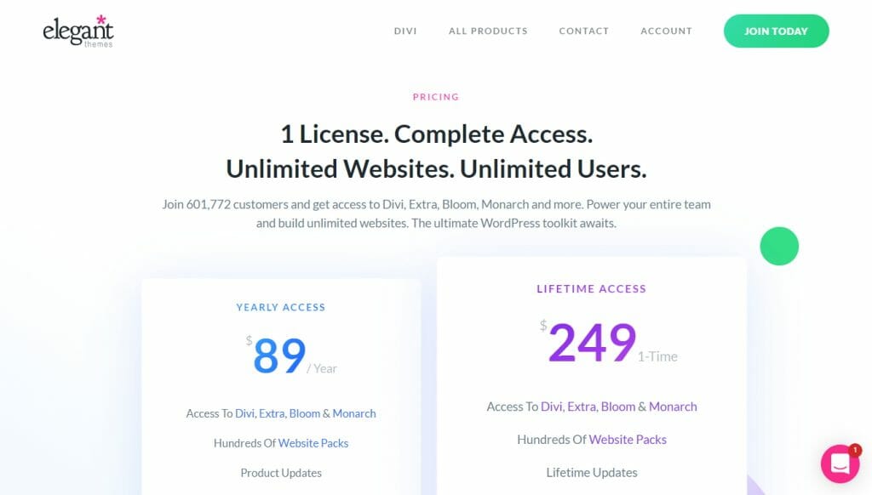Click the '1 License. Complete Access.' headline

tap(437, 134)
